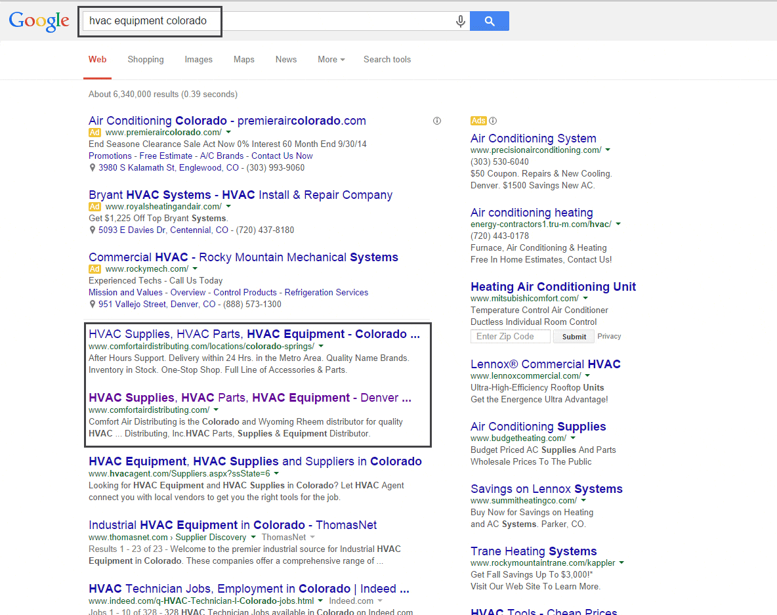
Task: Switch to the News tab
Action: 286,60
